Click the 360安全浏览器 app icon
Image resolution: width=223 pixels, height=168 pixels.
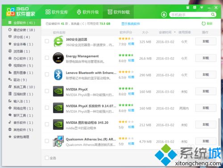pos(58,41)
